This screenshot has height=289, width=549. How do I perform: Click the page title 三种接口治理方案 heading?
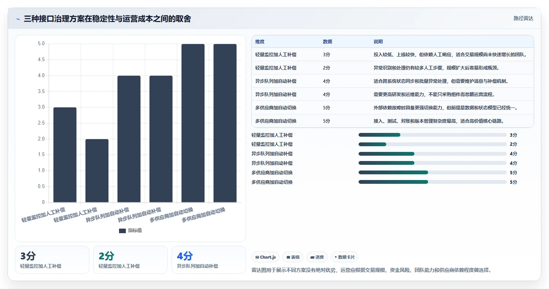107,19
